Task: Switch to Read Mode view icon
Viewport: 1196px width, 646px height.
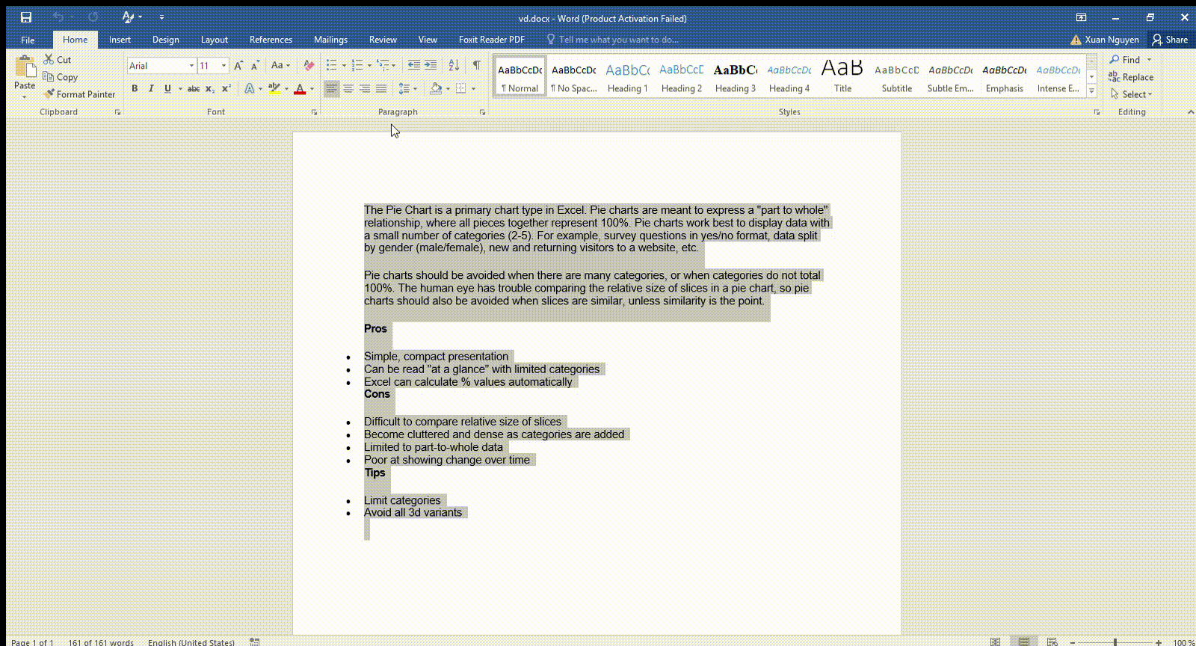Action: [995, 642]
